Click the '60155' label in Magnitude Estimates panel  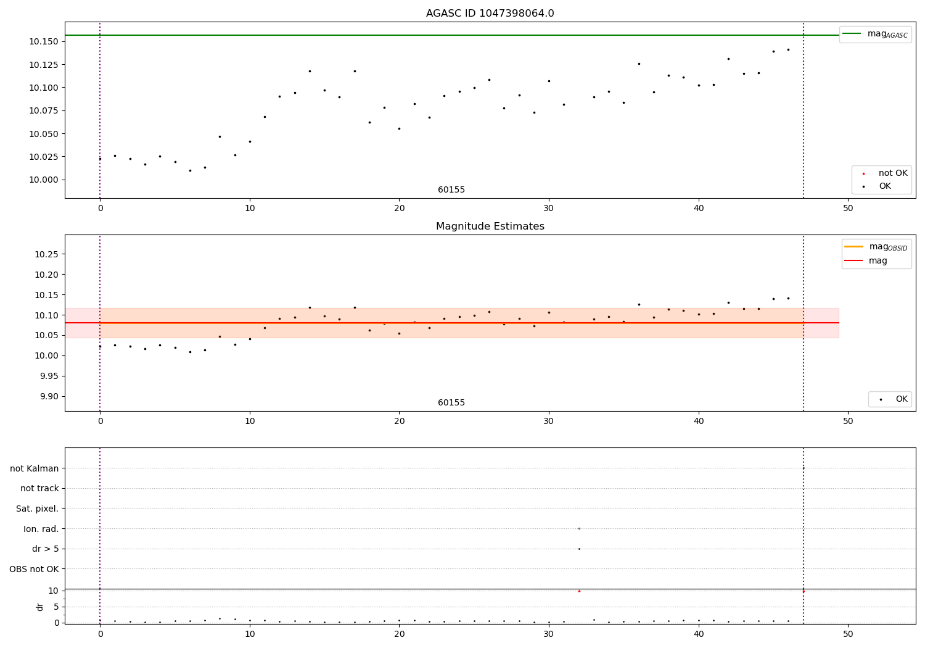coord(451,403)
